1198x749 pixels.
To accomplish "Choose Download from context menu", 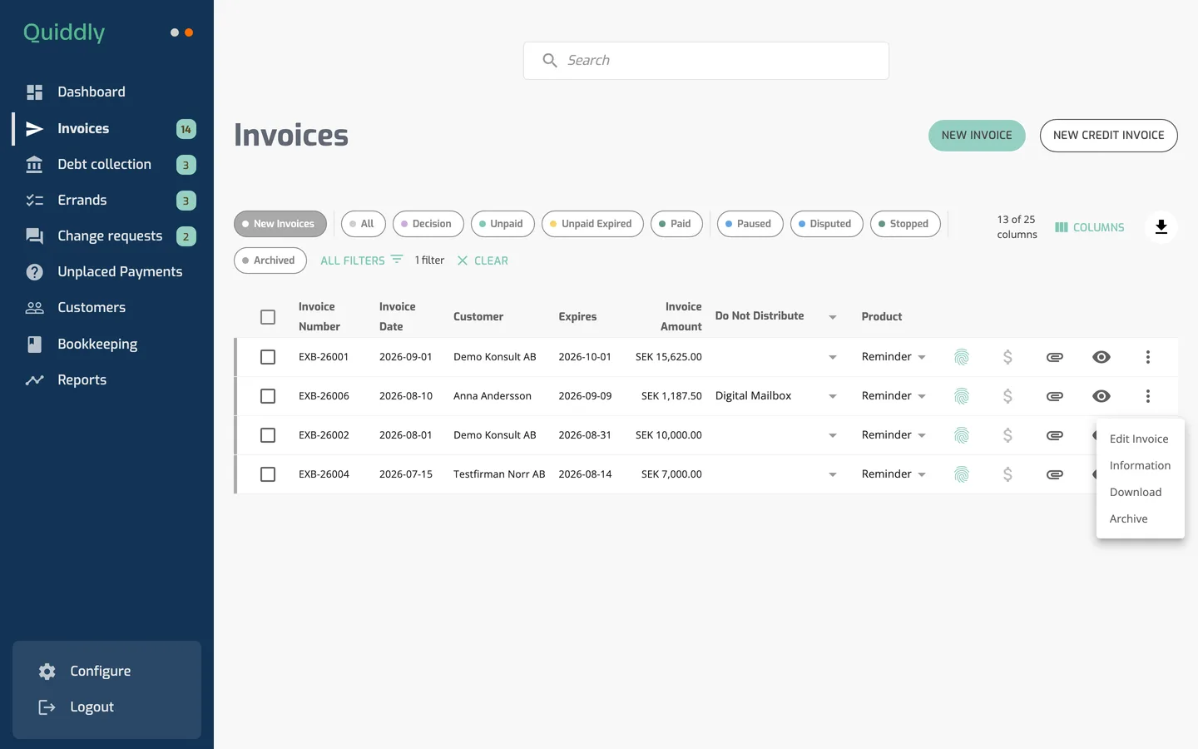I will (x=1140, y=493).
